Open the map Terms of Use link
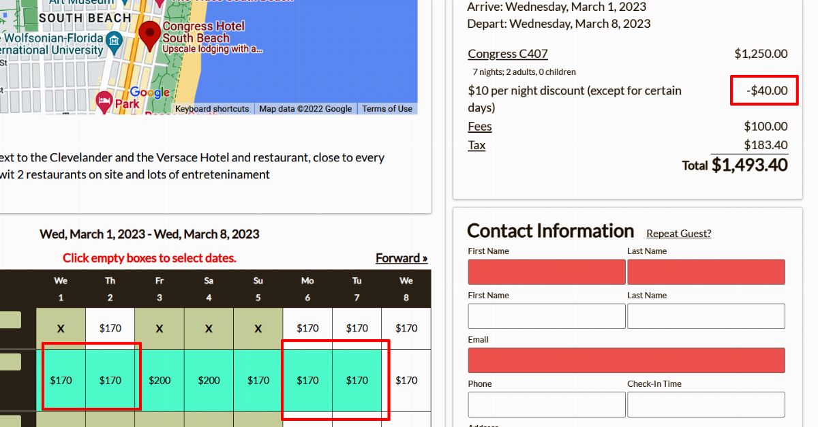818x427 pixels. (387, 109)
